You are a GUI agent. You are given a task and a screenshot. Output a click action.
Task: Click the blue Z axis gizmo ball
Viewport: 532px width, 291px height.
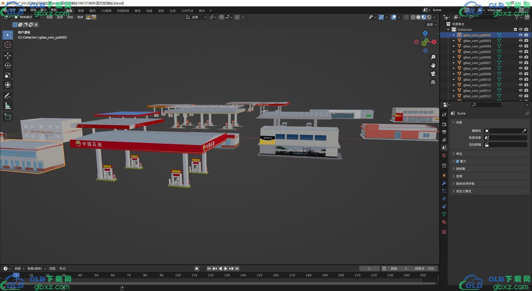pyautogui.click(x=425, y=33)
